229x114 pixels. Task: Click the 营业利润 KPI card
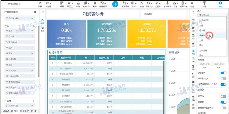[x=106, y=34]
